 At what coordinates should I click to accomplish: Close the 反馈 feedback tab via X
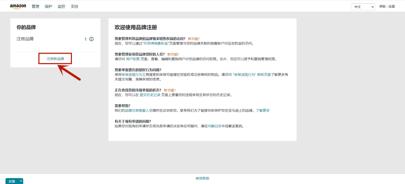click(21, 181)
